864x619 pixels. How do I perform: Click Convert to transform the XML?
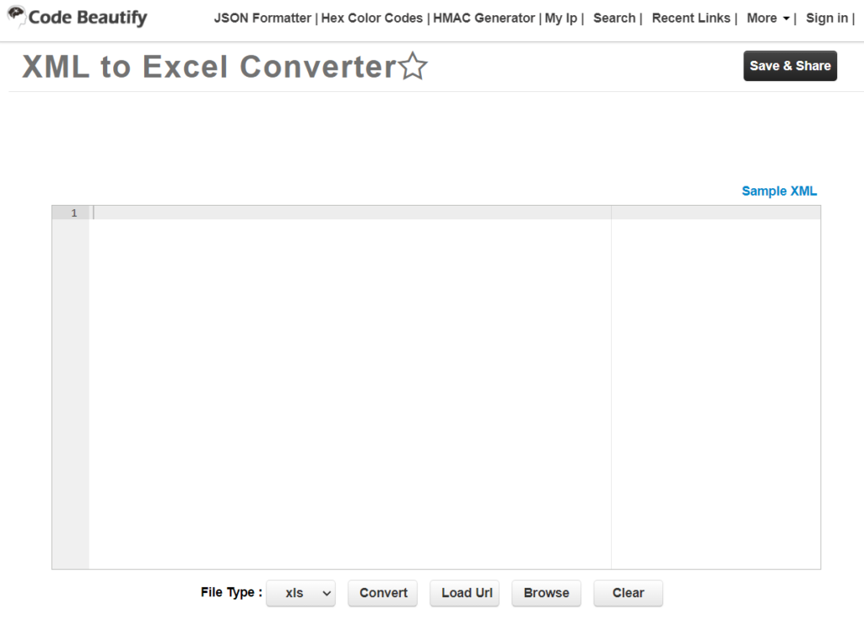[x=382, y=593]
